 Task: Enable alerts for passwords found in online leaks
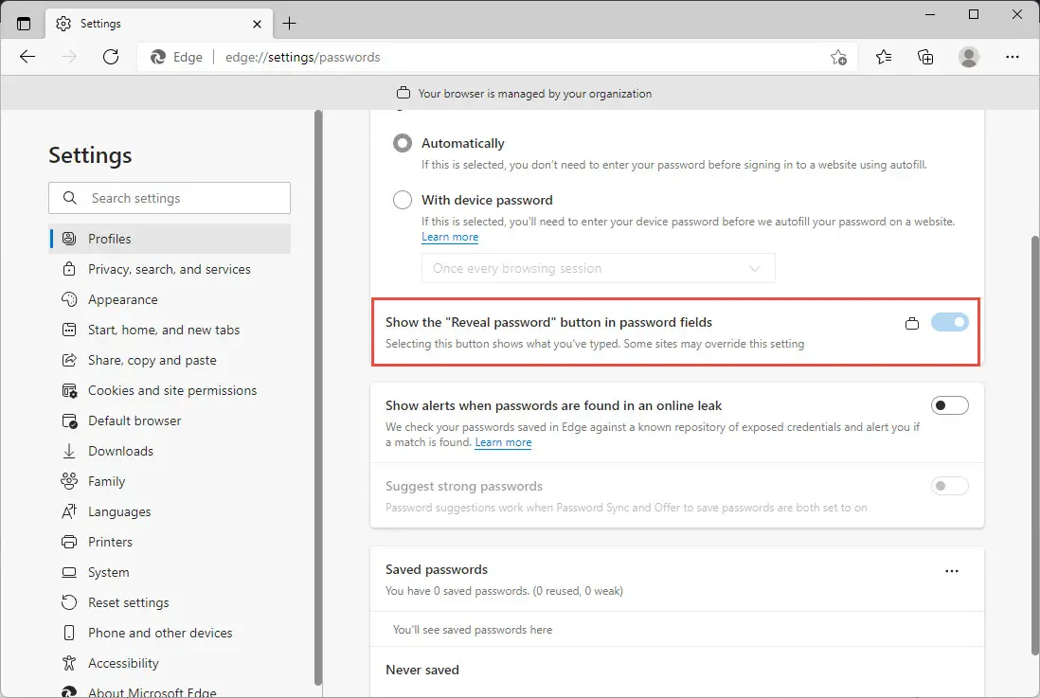pyautogui.click(x=949, y=404)
